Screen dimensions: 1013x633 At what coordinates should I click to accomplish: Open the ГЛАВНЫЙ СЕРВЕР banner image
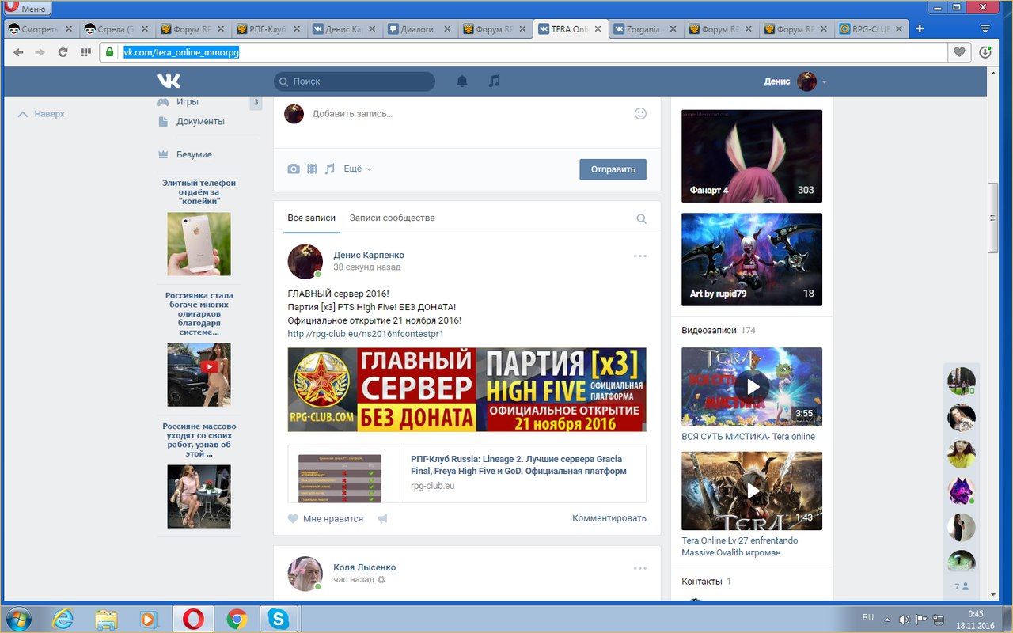467,389
